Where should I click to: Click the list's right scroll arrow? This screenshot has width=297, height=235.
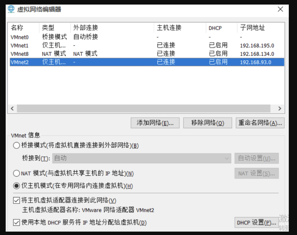pyautogui.click(x=280, y=109)
